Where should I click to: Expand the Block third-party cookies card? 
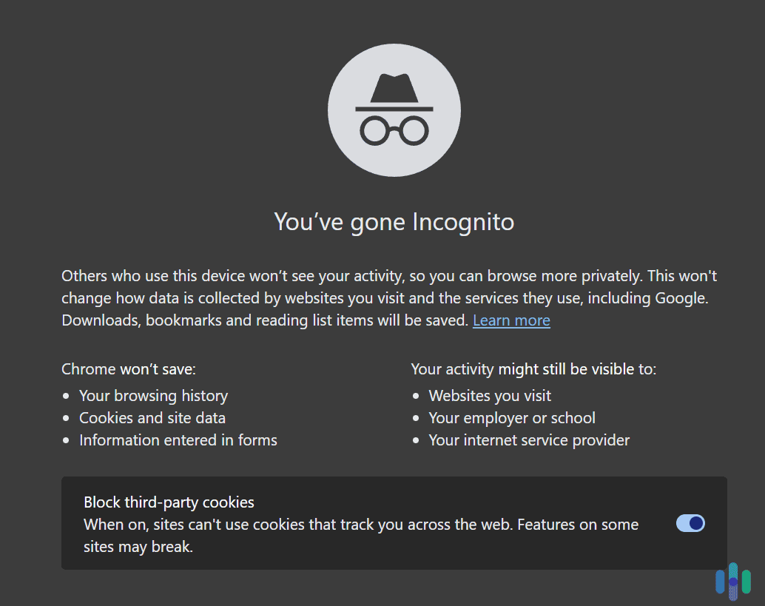coord(394,523)
